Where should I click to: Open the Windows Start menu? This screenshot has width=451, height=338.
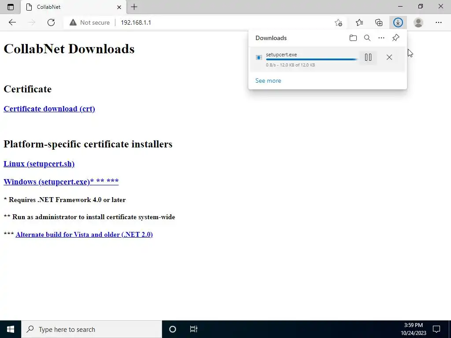click(x=11, y=329)
